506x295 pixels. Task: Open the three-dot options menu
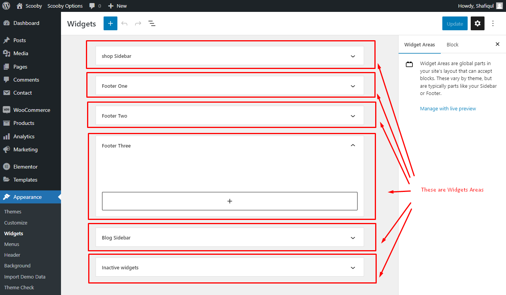click(493, 23)
